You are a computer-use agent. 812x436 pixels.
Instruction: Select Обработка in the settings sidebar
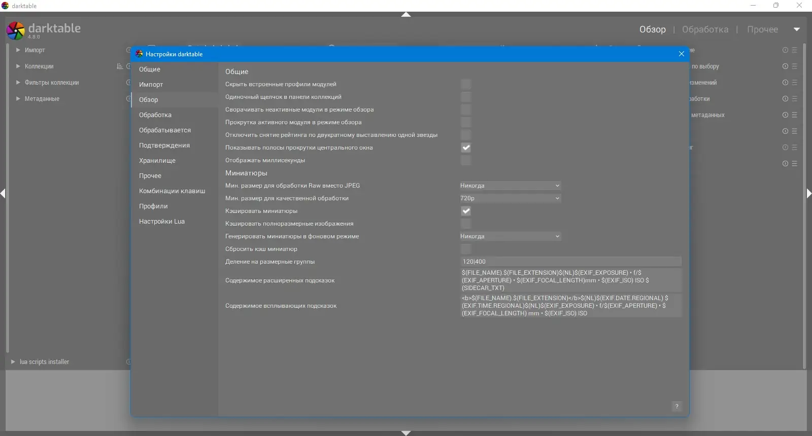[x=175, y=115]
